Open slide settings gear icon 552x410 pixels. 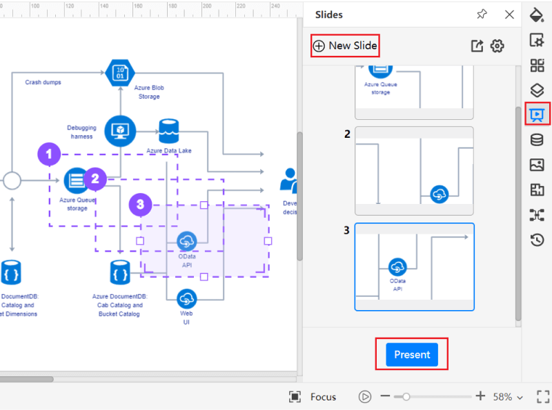(x=497, y=45)
